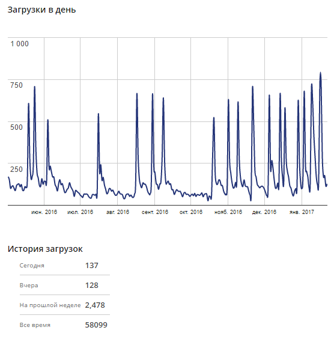Click the 500 y-axis label
Screen dimensions: 331x342
pos(16,127)
